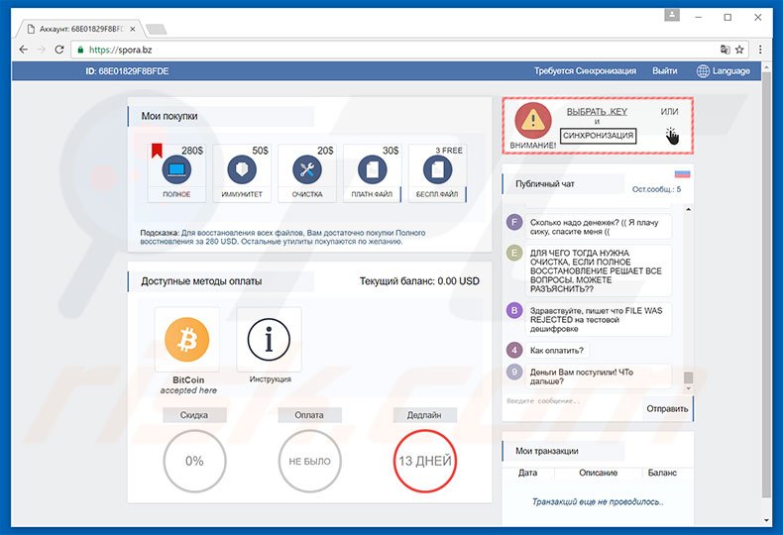Select the ПЛАТН.ФАЙЛ document icon

tap(372, 169)
